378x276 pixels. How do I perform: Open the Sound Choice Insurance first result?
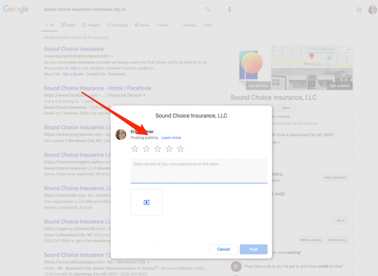pyautogui.click(x=74, y=49)
